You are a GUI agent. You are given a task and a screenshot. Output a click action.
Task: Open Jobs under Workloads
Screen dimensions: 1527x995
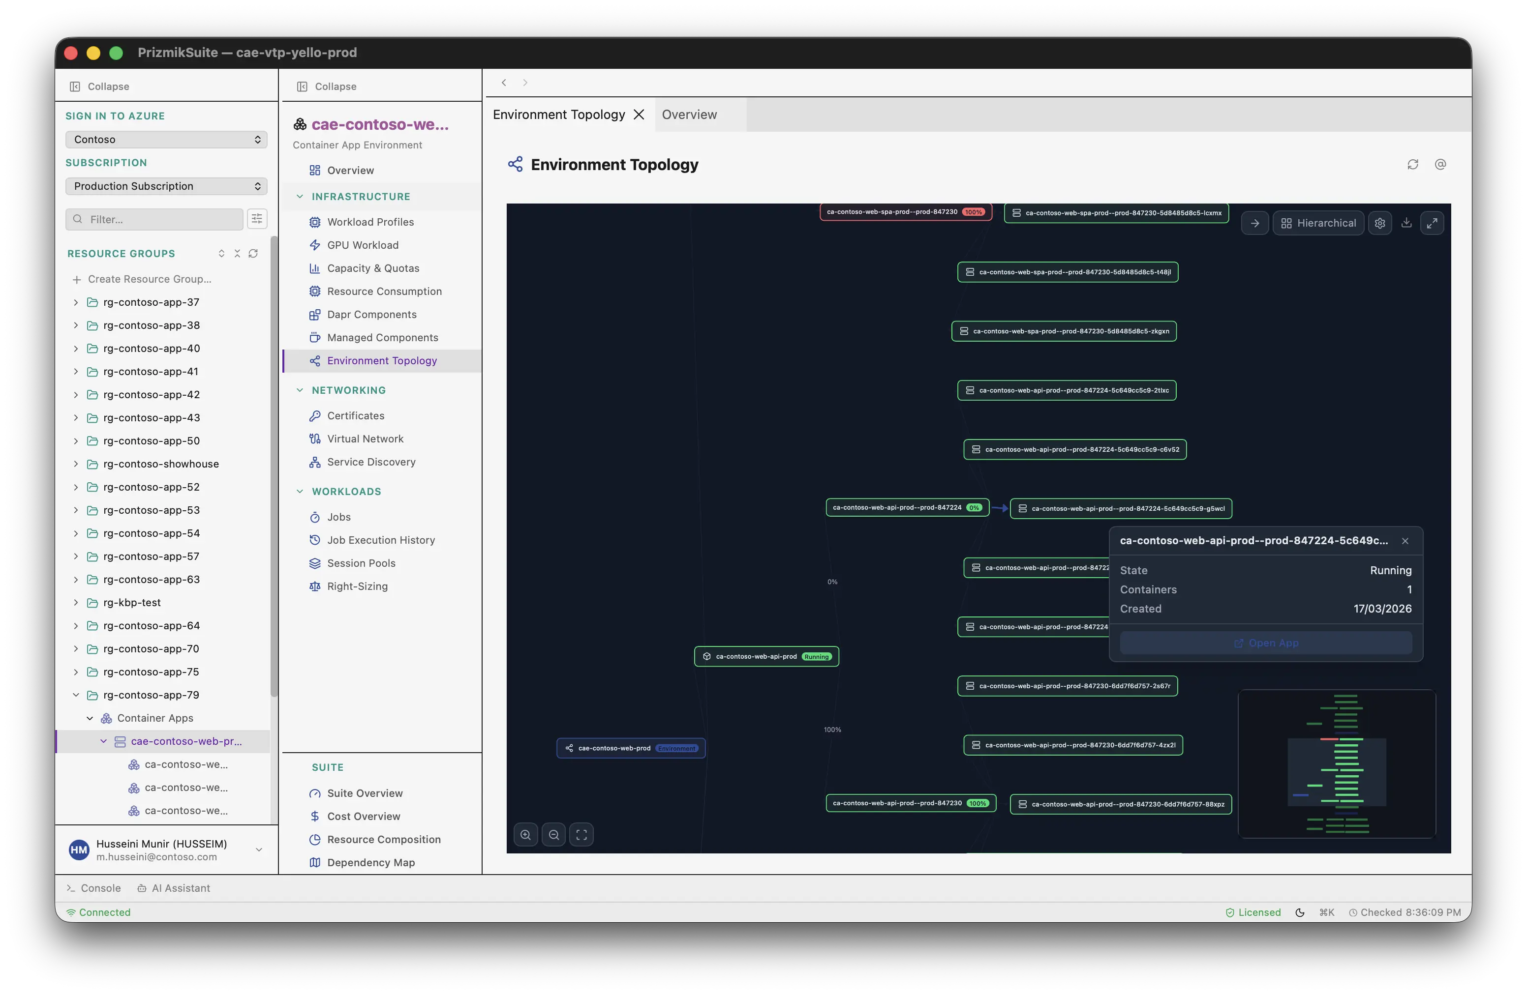pos(382,517)
